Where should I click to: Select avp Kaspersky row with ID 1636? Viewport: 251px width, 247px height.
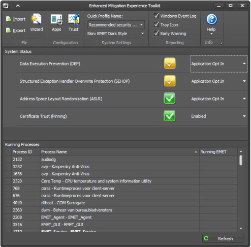click(x=121, y=174)
